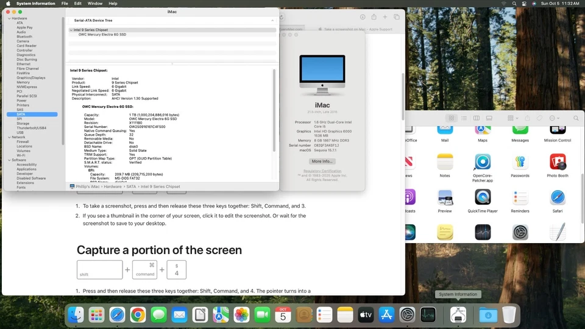Image resolution: width=585 pixels, height=329 pixels.
Task: Click Wi-Fi status in menu bar
Action: tap(504, 4)
